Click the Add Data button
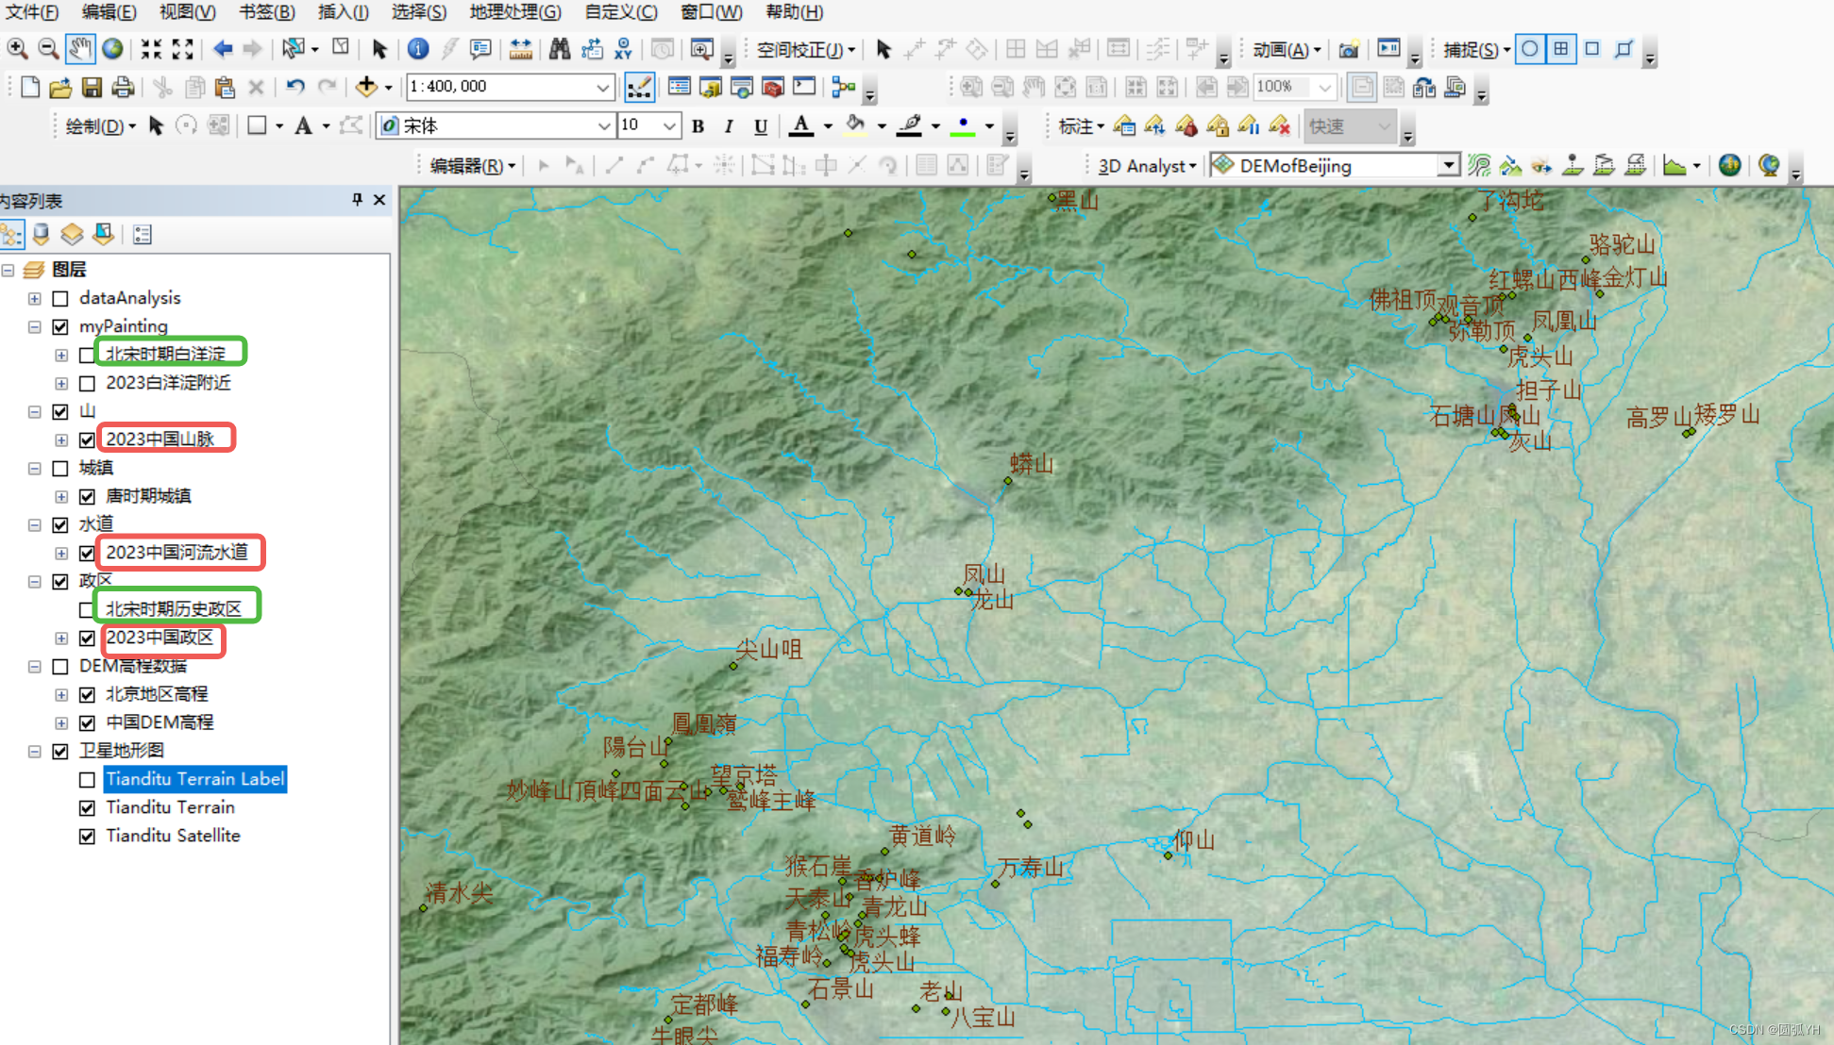Screen dimensions: 1834x1045 tap(367, 87)
